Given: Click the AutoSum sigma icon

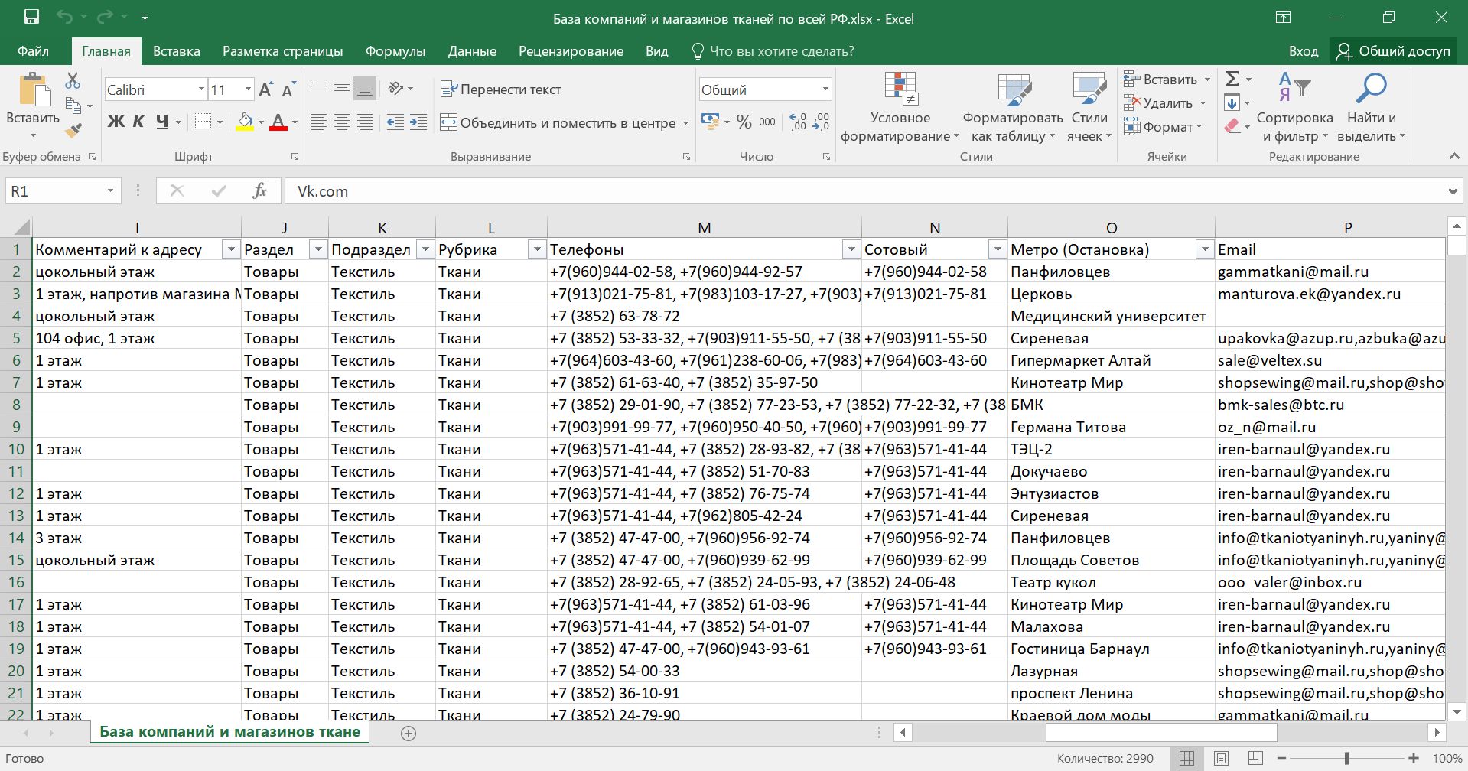Looking at the screenshot, I should tap(1232, 79).
